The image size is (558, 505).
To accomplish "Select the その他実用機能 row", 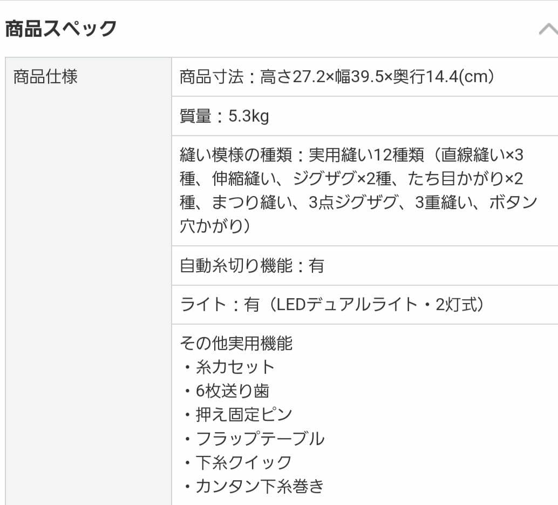I will click(x=237, y=343).
